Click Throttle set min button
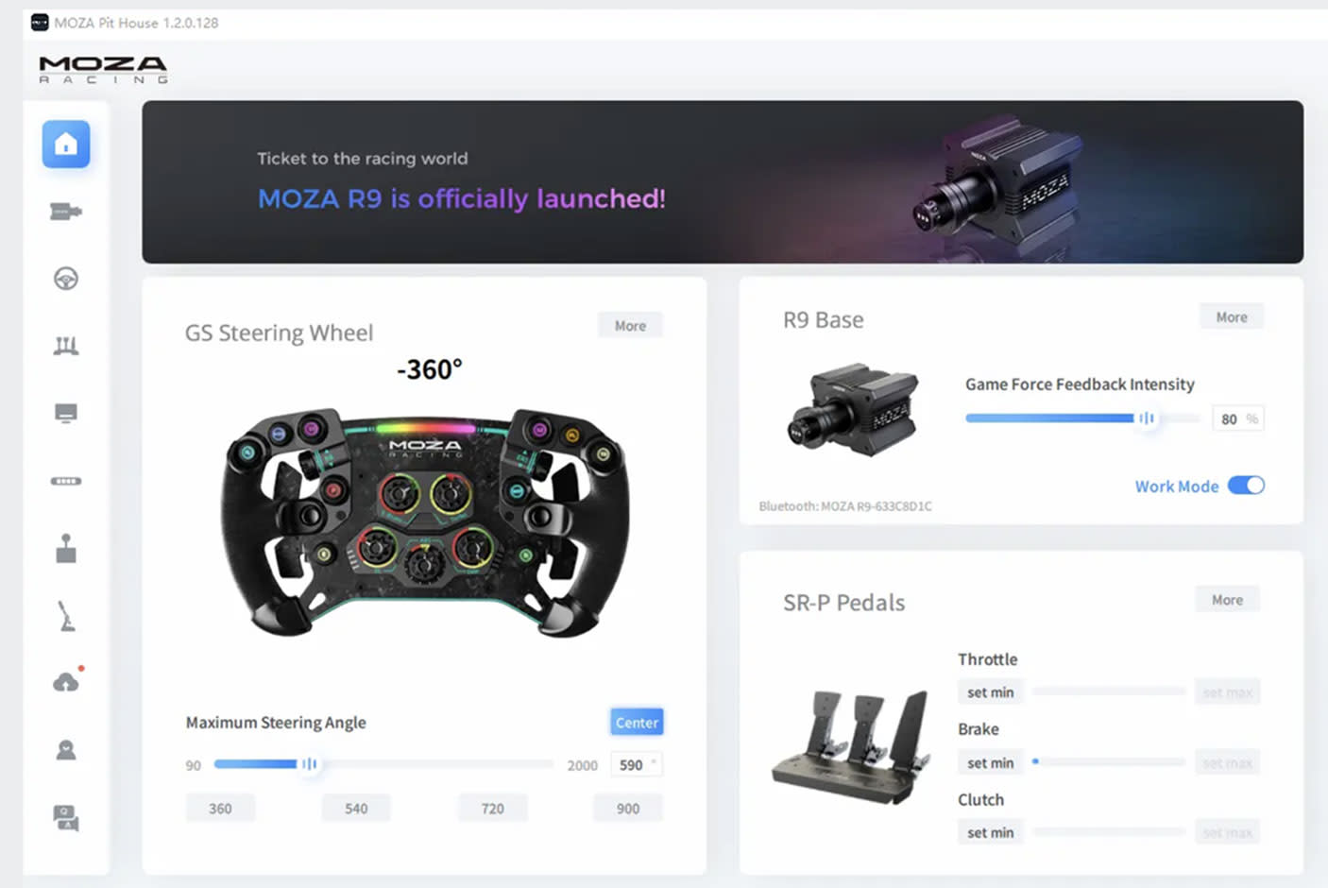The image size is (1328, 888). 990,692
